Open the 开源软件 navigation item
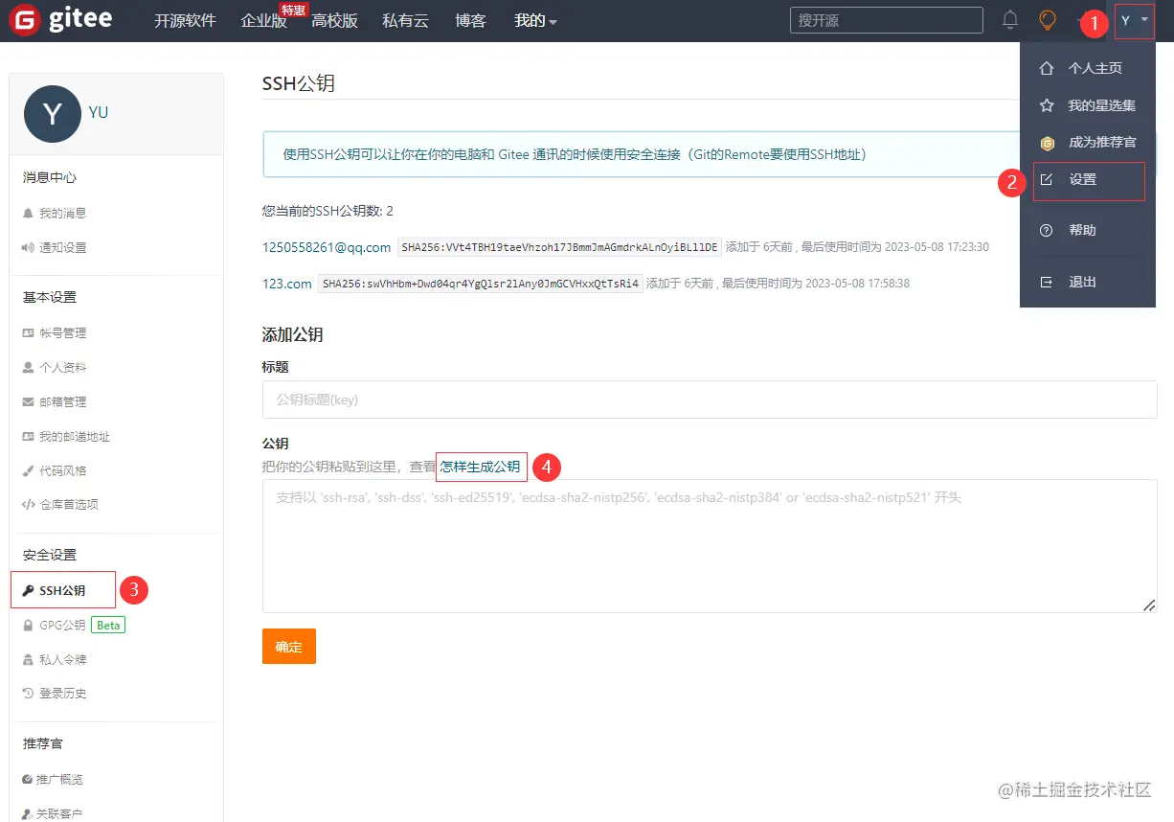The height and width of the screenshot is (822, 1174). [x=185, y=19]
